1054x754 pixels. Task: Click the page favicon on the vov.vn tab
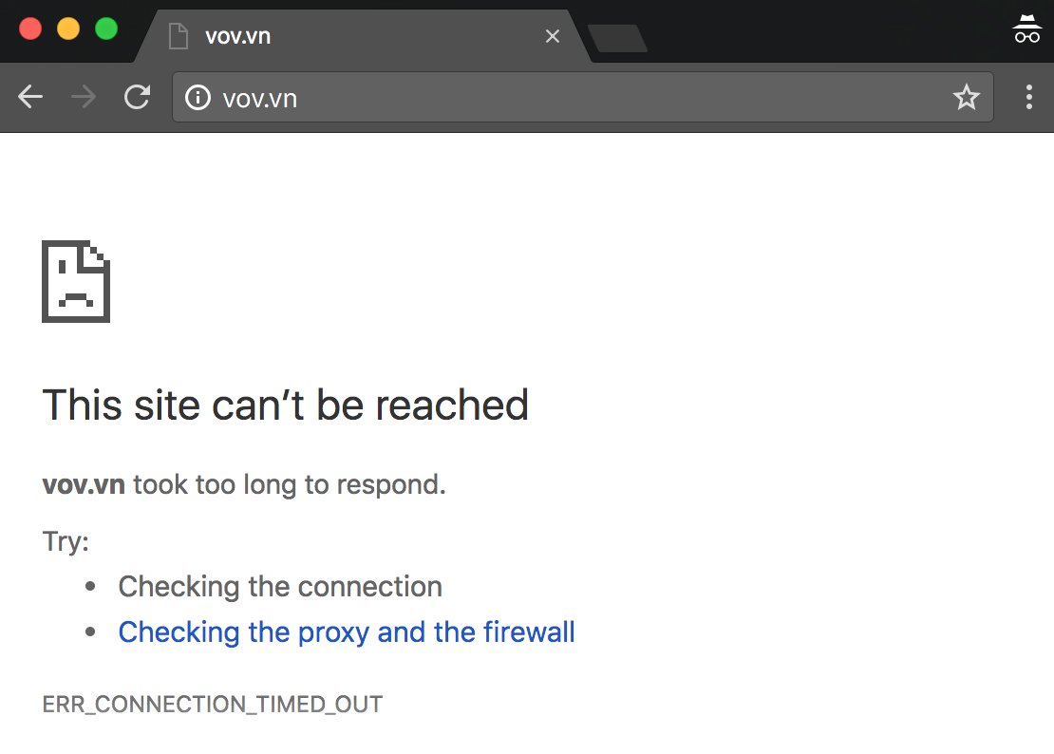pos(179,36)
